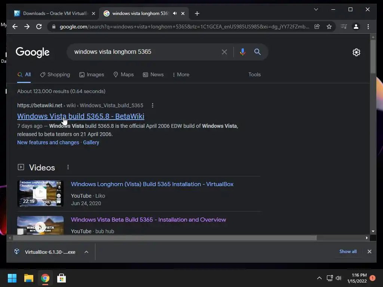Image resolution: width=383 pixels, height=287 pixels.
Task: Go forward to next page
Action: 27,27
